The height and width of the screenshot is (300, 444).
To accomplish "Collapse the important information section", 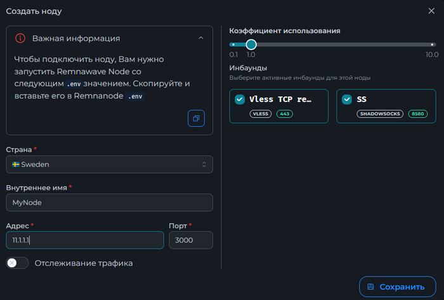I will 200,38.
